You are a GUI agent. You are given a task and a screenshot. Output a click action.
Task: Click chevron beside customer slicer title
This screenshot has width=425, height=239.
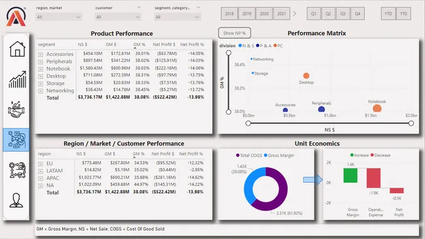(x=139, y=8)
